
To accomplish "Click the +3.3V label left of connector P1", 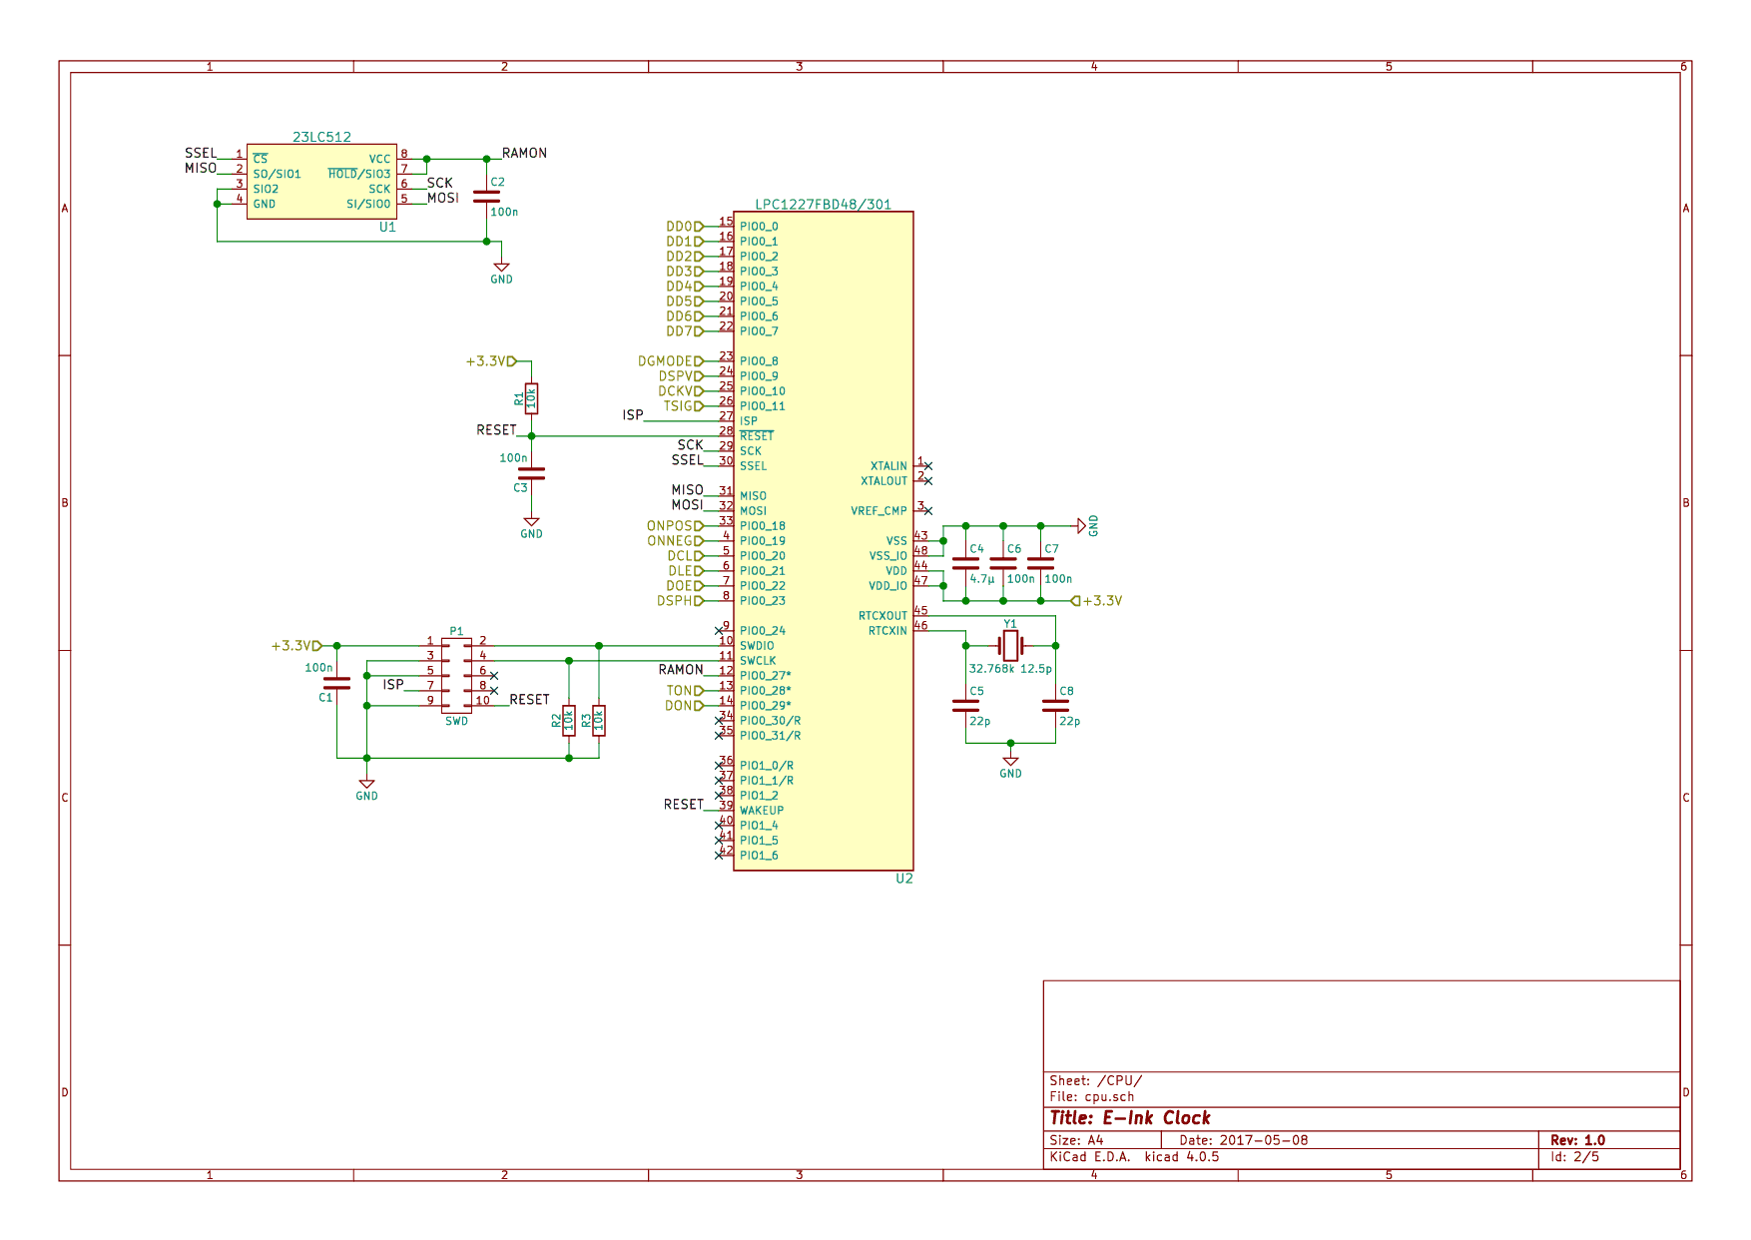I will (296, 646).
